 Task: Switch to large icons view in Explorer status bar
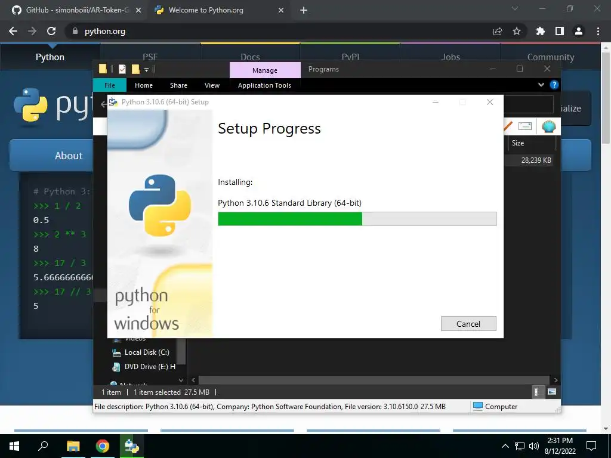pos(552,392)
